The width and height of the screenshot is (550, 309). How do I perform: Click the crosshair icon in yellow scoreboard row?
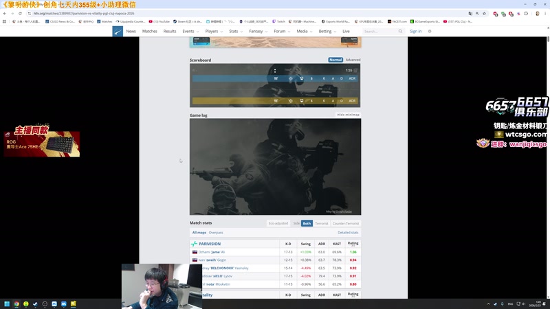pyautogui.click(x=290, y=100)
